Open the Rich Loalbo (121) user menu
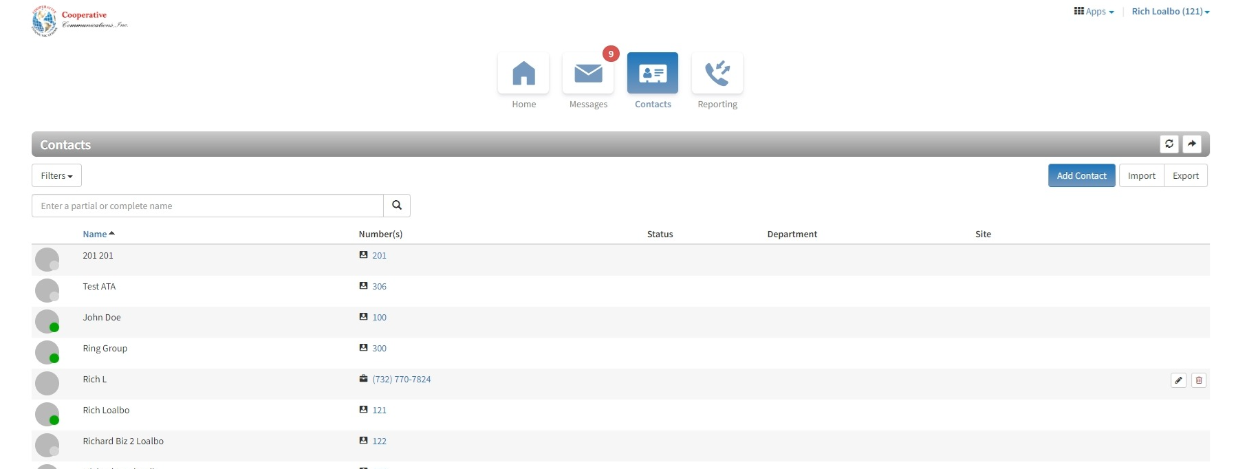Image resolution: width=1236 pixels, height=469 pixels. pyautogui.click(x=1170, y=12)
